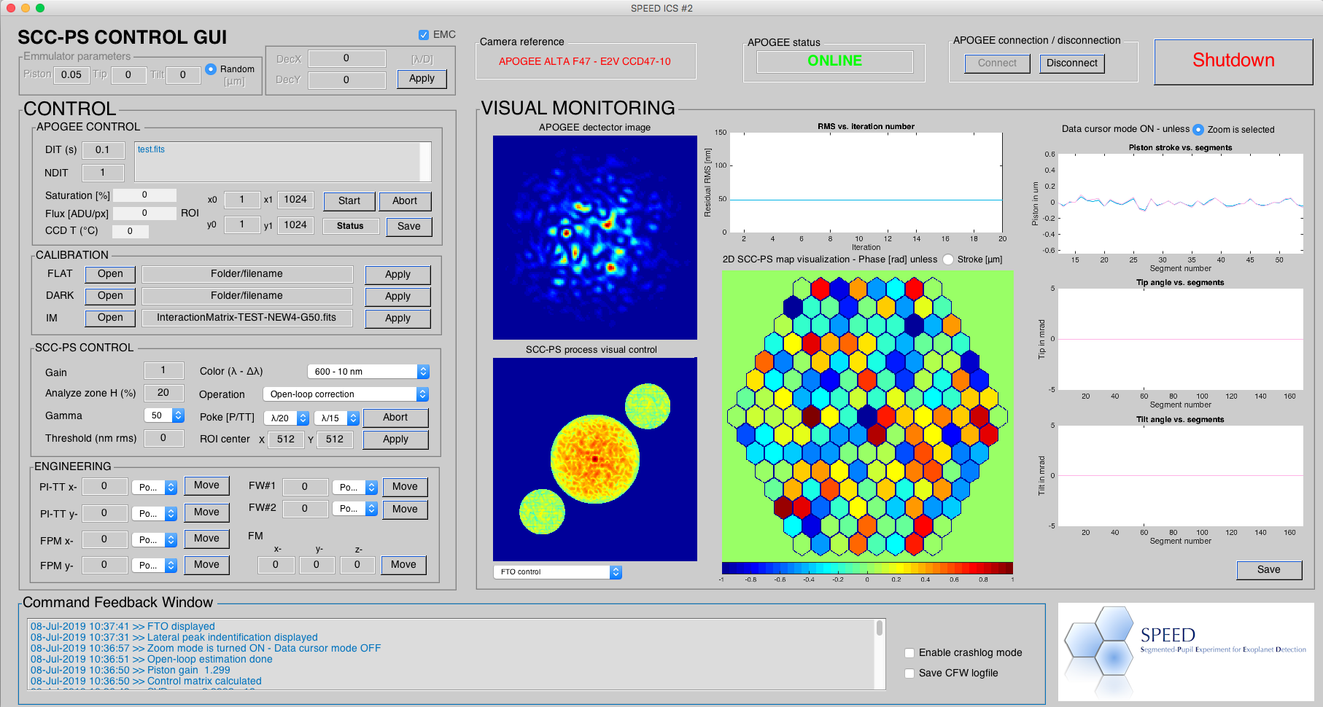The image size is (1323, 707).
Task: Click the test.fits filename text box
Action: pos(283,162)
